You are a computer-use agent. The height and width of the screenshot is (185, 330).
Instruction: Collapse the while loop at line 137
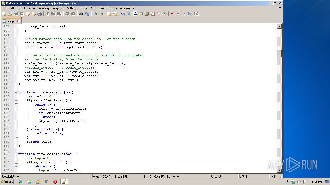[16, 166]
